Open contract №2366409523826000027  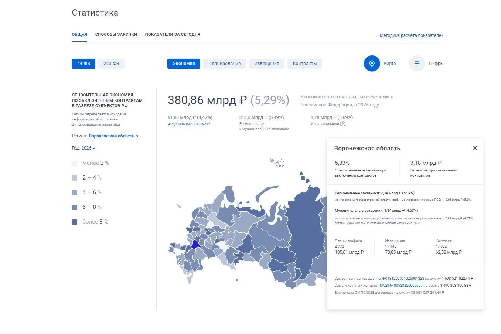401,286
